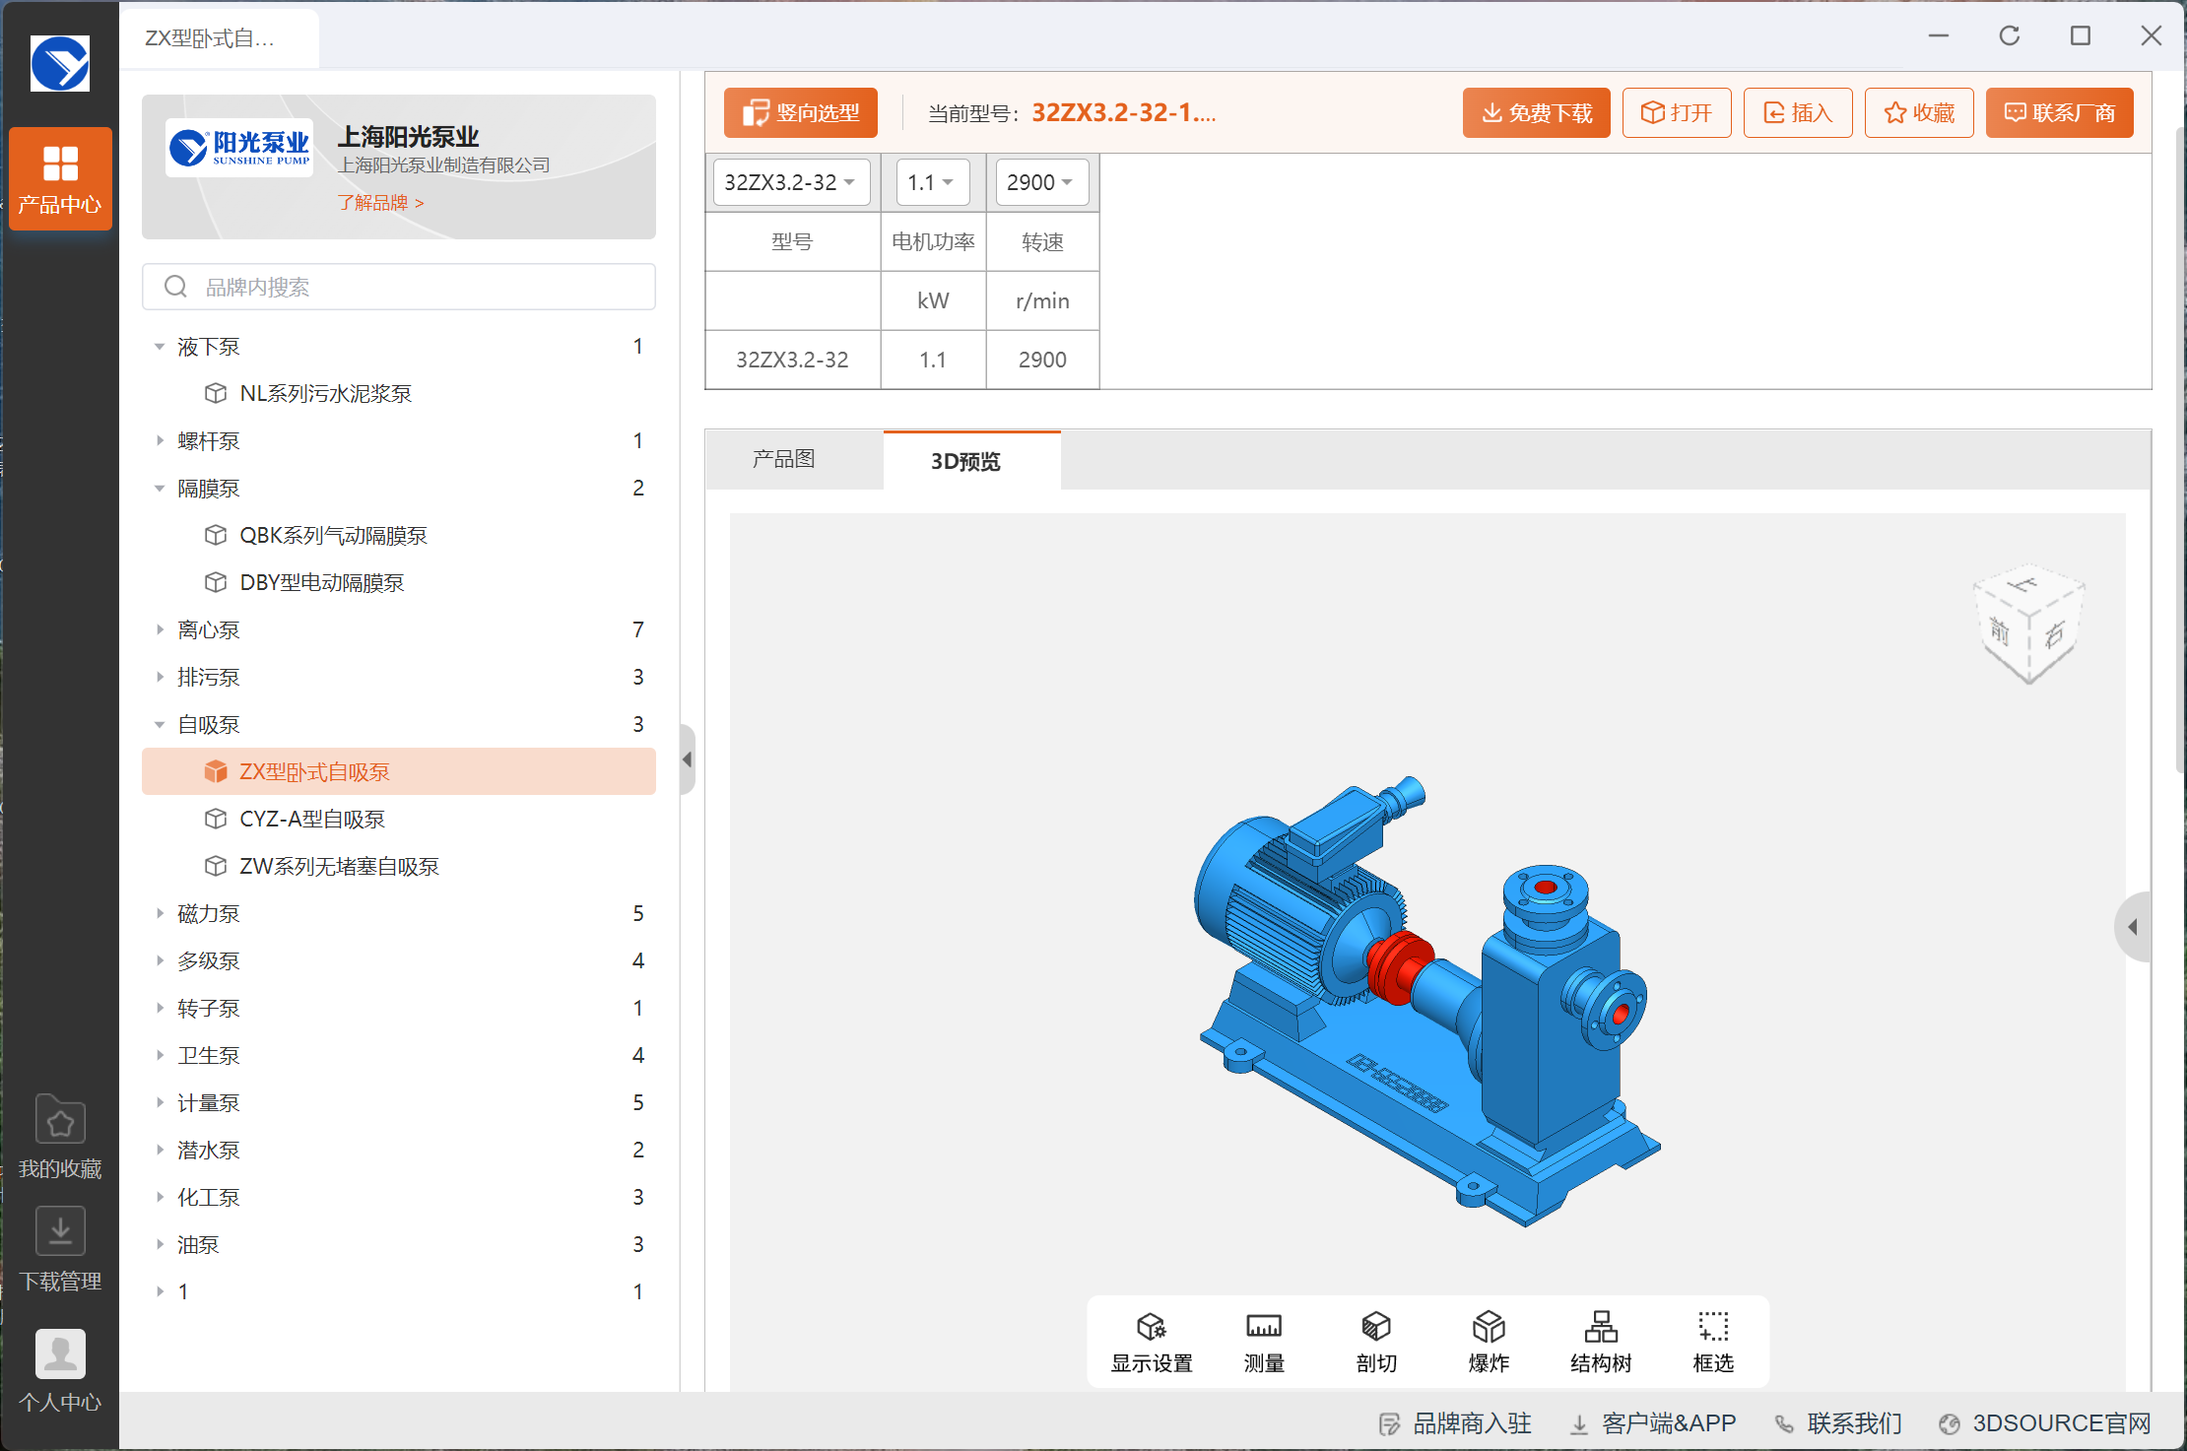
Task: Activate the 测量 measure tool
Action: 1263,1342
